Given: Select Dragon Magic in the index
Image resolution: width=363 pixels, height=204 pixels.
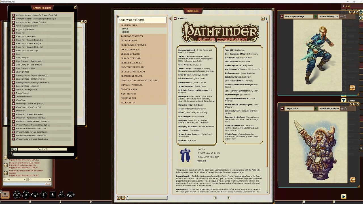Looking at the screenshot, I should coord(129,89).
